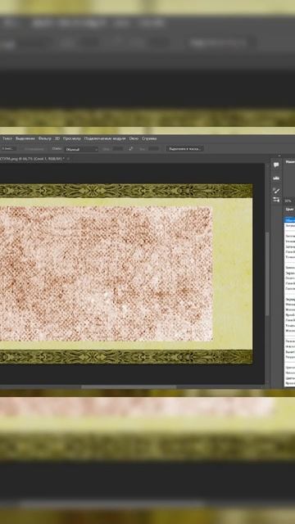
Task: Choose the Насыщенность blend mode
Action: tap(289, 373)
